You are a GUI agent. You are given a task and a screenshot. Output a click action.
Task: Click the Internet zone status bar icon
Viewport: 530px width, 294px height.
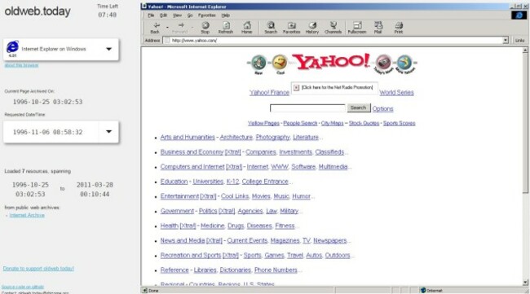(422, 290)
